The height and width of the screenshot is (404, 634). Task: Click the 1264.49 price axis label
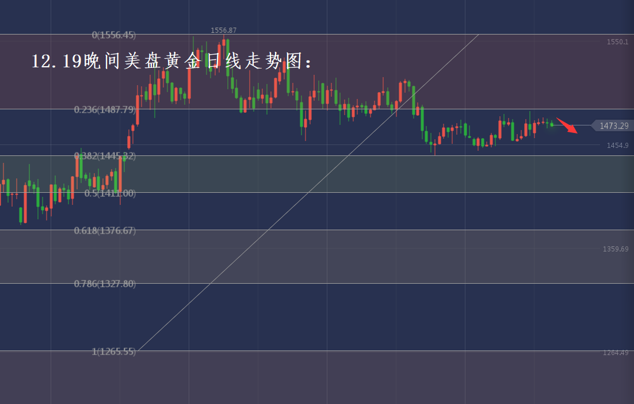[x=616, y=353]
